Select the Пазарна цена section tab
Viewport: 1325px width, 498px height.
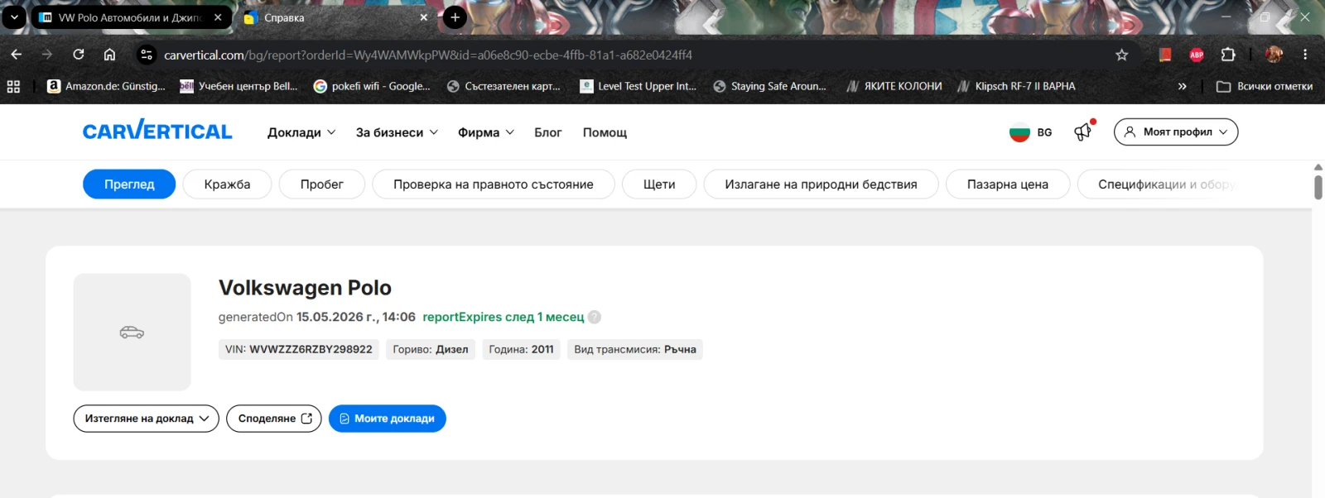[x=1008, y=184]
